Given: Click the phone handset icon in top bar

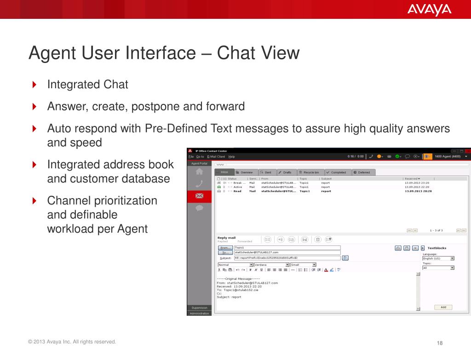Looking at the screenshot, I should (371, 156).
